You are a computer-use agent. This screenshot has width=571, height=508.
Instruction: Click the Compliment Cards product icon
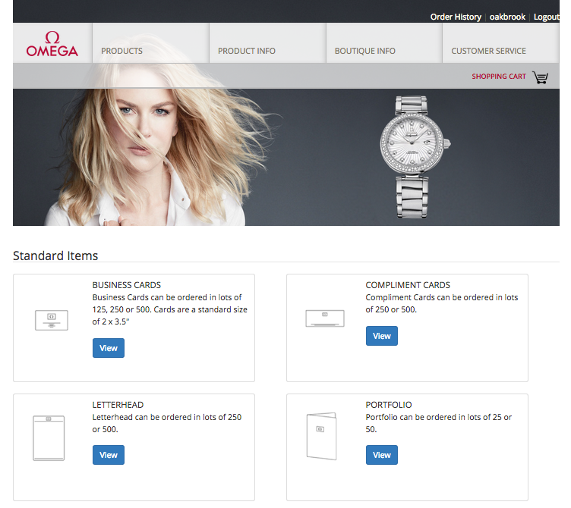(x=325, y=318)
